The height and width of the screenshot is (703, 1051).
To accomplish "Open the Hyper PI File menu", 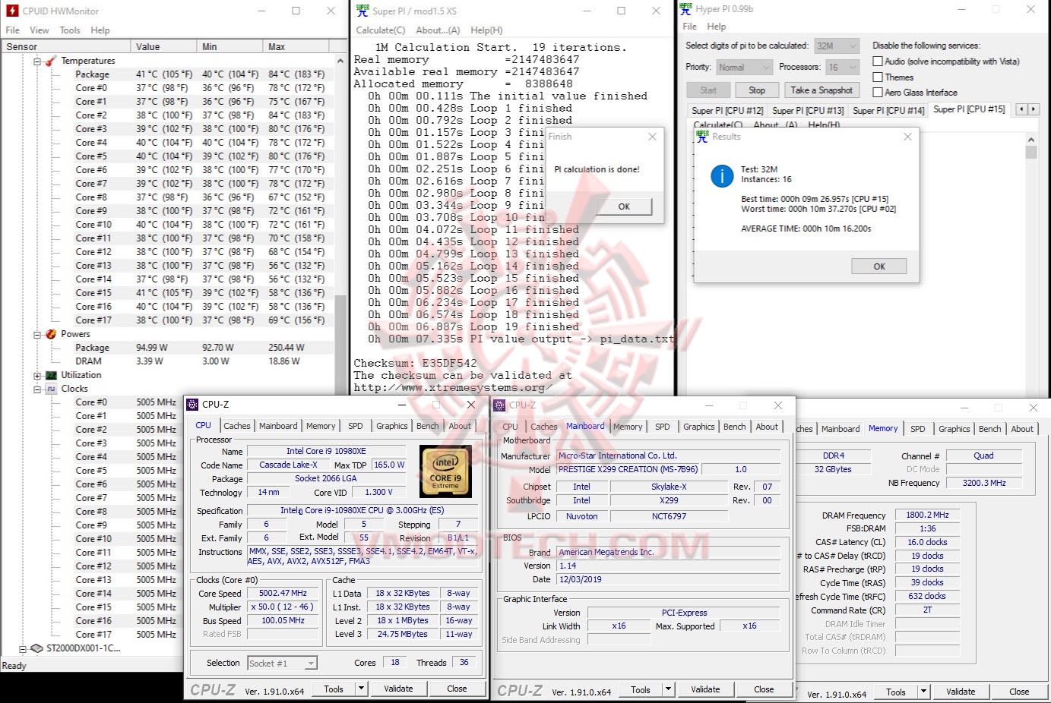I will 689,27.
